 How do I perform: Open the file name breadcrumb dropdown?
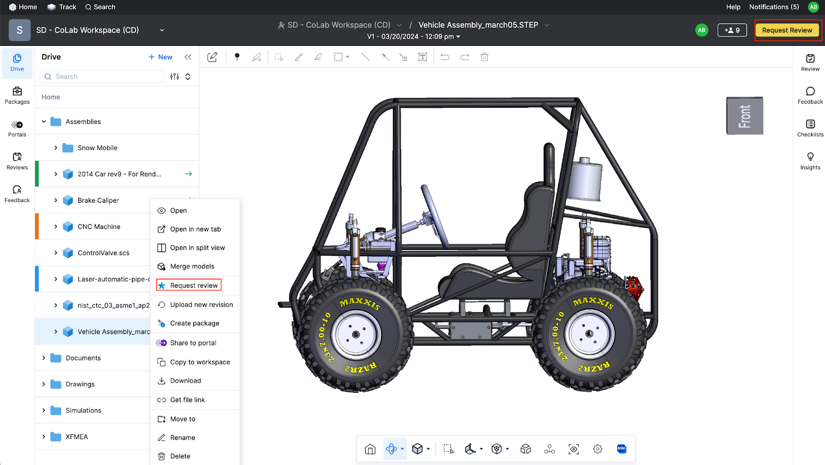547,25
